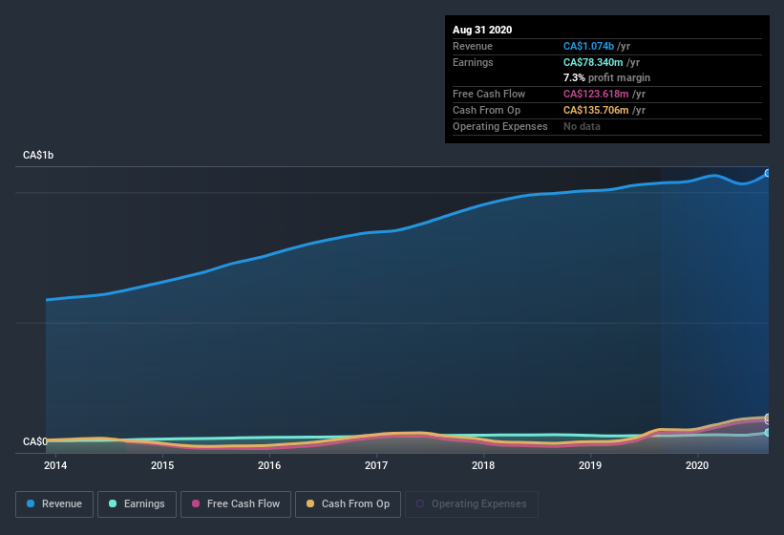
Task: Select the Revenue end-of-line data point marker
Action: [x=768, y=174]
